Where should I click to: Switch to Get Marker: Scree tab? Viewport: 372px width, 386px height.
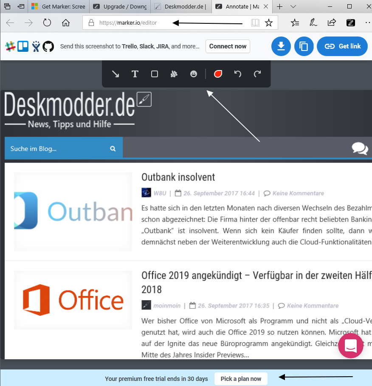pyautogui.click(x=59, y=6)
